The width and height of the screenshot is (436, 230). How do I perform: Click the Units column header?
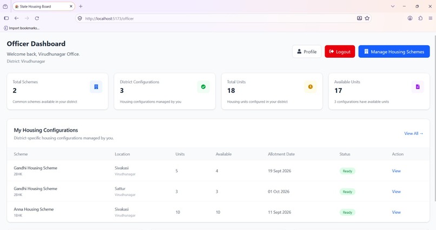pos(180,154)
